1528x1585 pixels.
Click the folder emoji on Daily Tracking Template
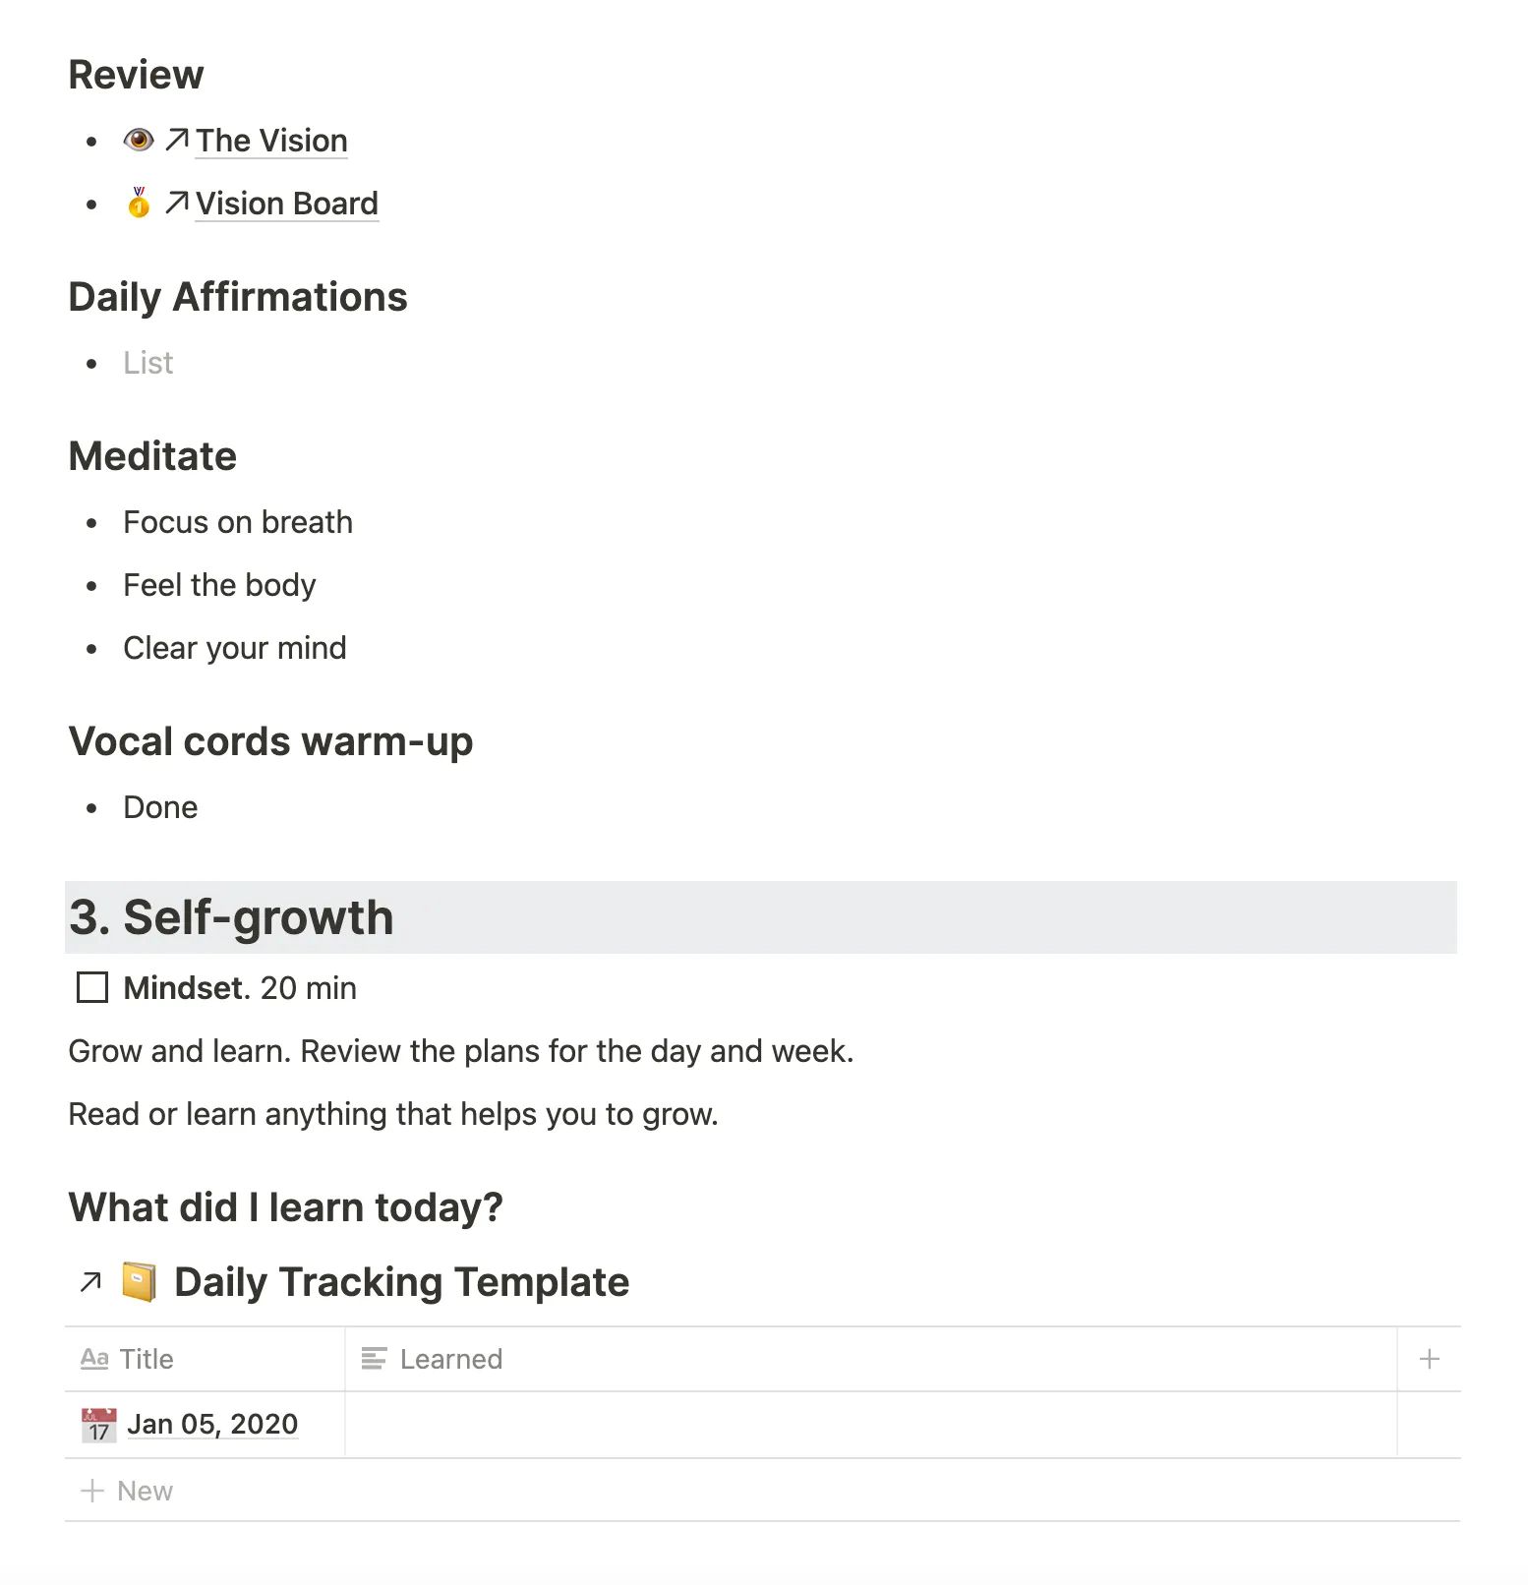point(139,1281)
